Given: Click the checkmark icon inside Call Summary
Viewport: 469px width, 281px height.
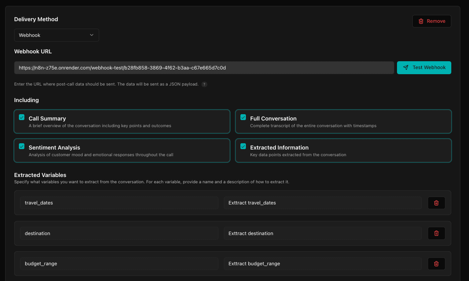Looking at the screenshot, I should coord(22,117).
